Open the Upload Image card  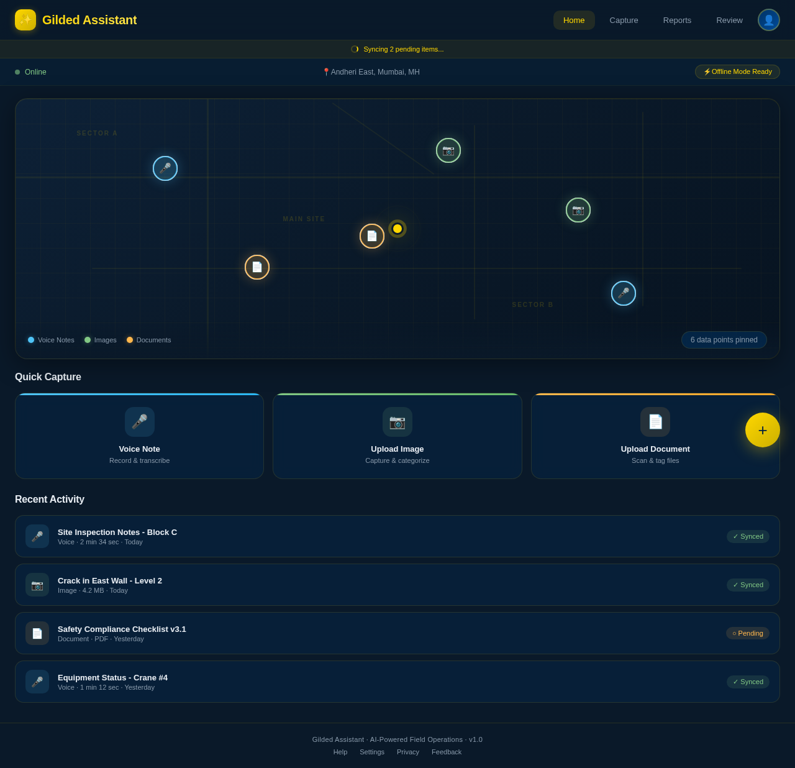tap(397, 436)
